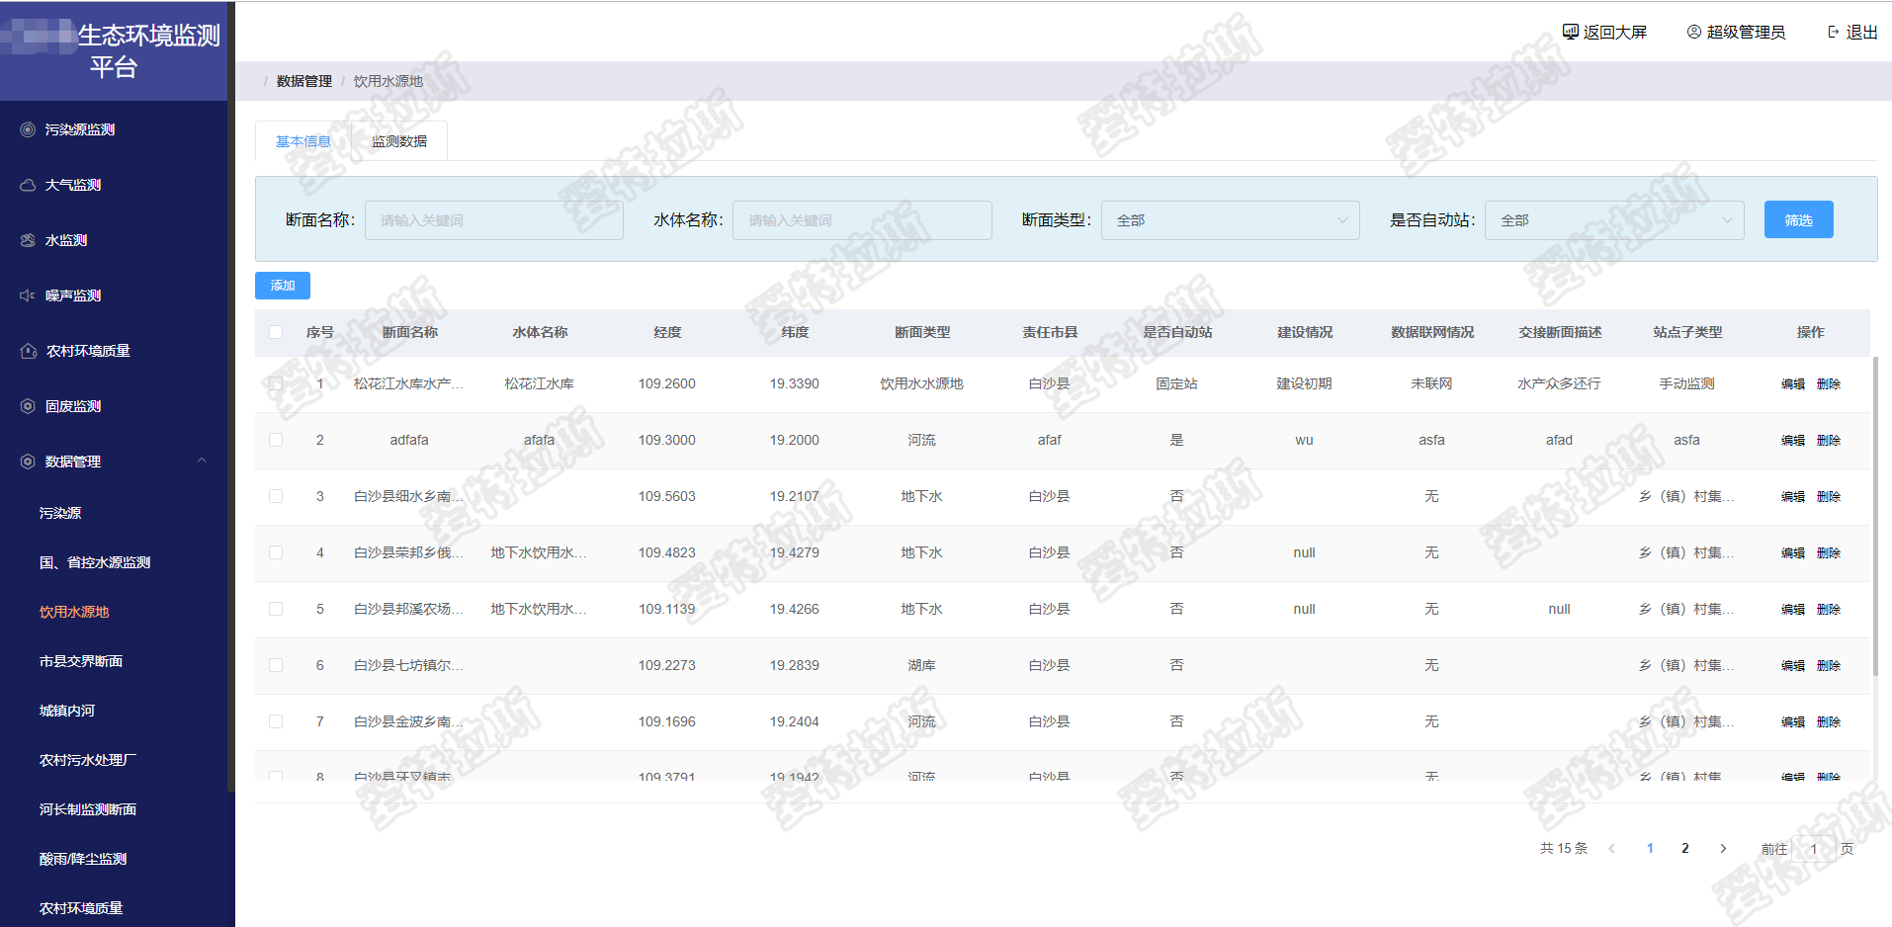
Task: Tick the select-all checkbox in table header
Action: coord(276,332)
